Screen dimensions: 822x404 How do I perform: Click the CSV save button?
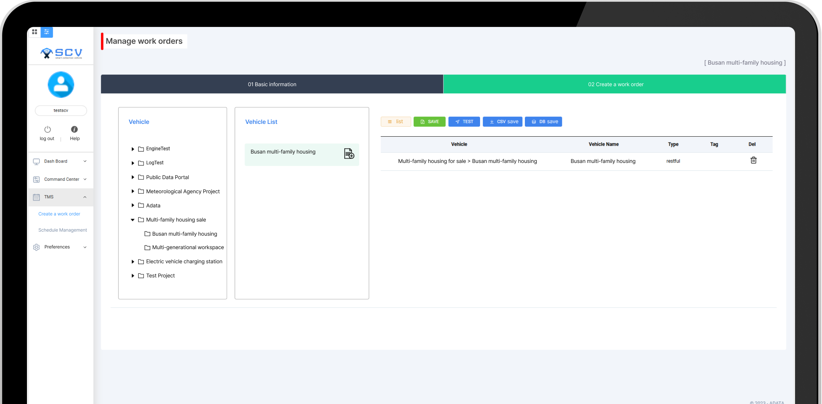coord(502,122)
